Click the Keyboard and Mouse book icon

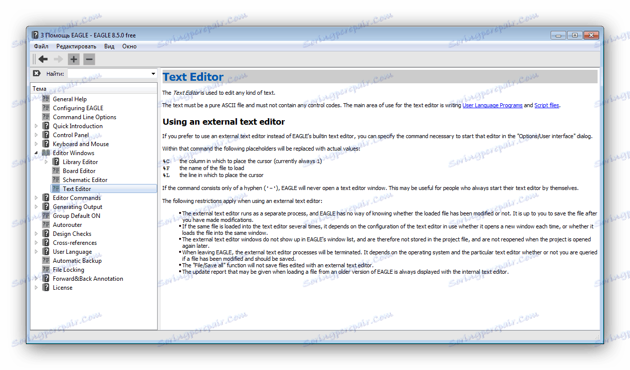pos(46,144)
